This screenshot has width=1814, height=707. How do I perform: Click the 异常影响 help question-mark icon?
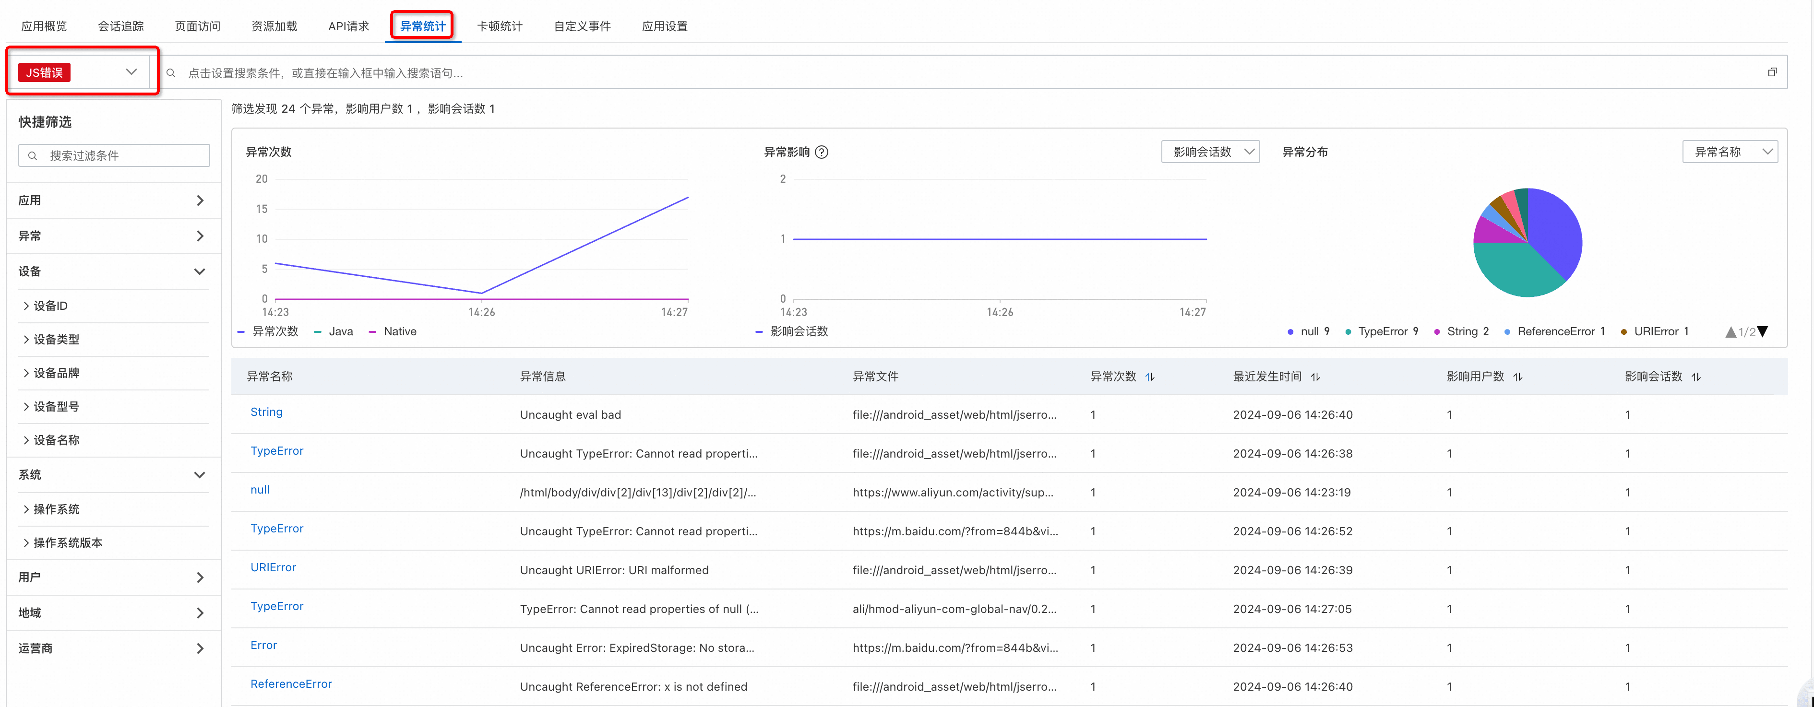[x=821, y=152]
